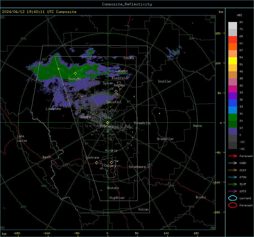
Task: Click the Banff town label
Action: 47,157
